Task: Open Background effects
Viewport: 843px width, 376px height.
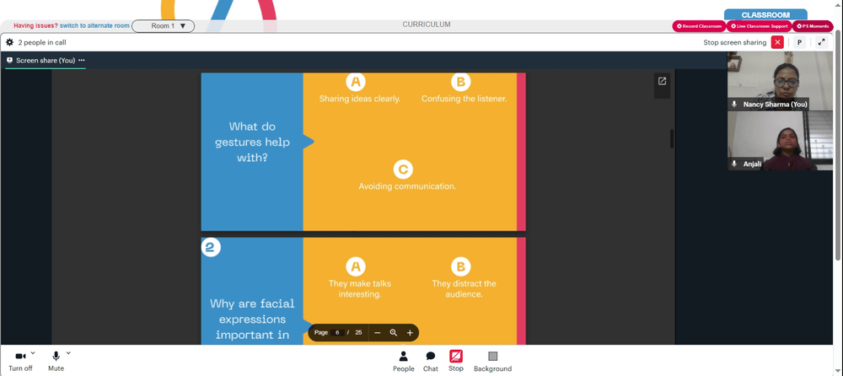Action: click(x=492, y=361)
